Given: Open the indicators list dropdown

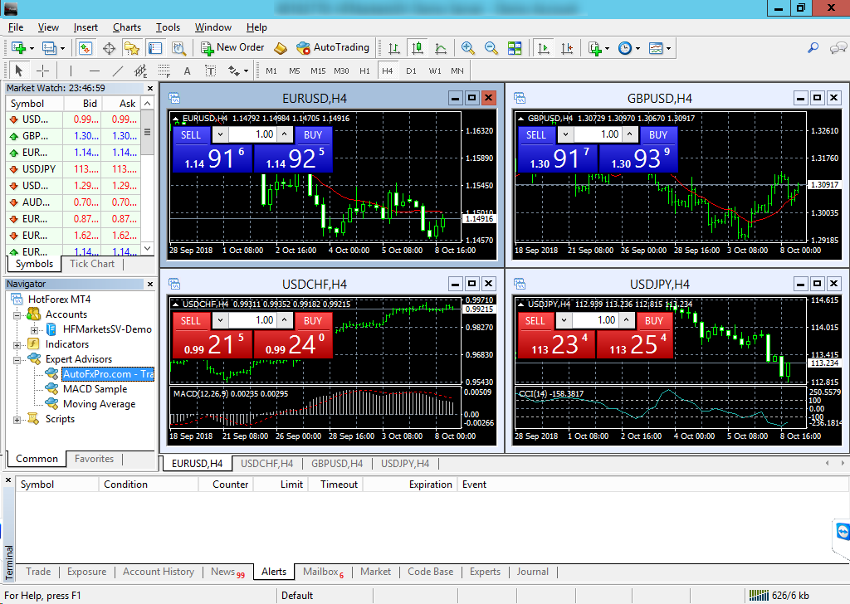Looking at the screenshot, I should (x=599, y=48).
